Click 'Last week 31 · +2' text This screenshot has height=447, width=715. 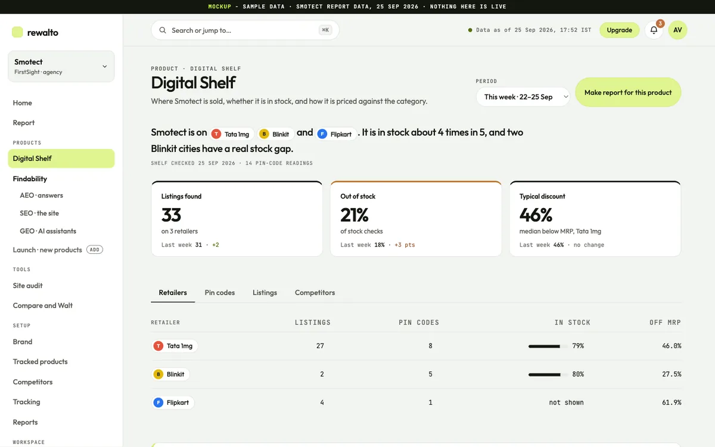point(190,245)
